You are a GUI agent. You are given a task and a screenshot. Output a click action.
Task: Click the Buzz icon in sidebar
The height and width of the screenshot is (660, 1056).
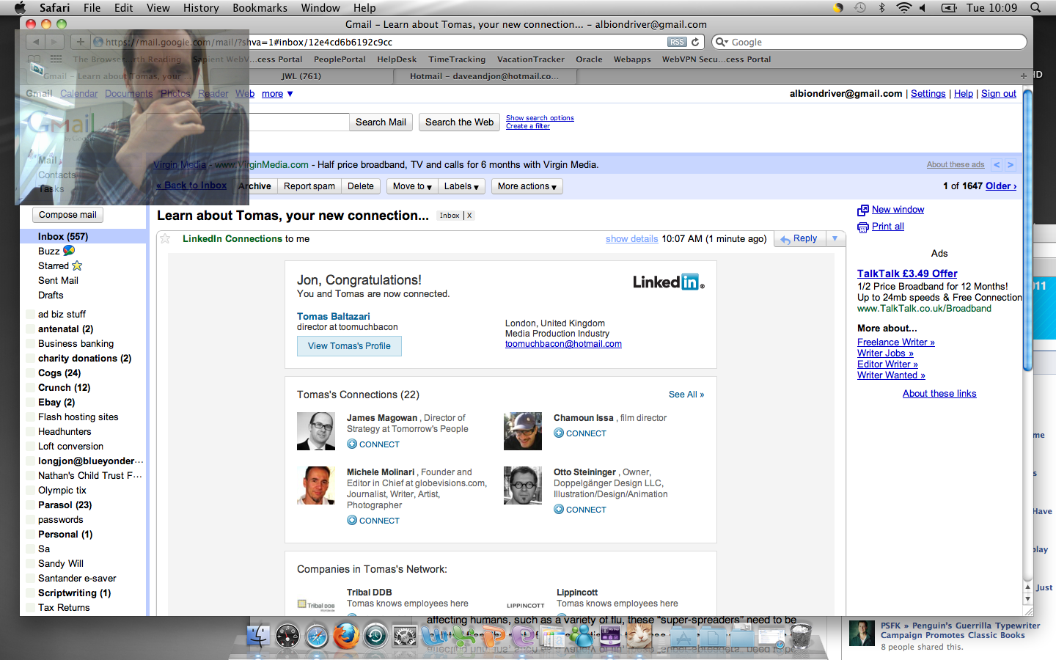pyautogui.click(x=69, y=251)
